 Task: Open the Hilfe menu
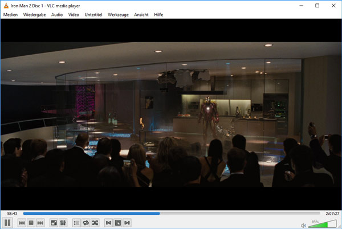click(158, 15)
